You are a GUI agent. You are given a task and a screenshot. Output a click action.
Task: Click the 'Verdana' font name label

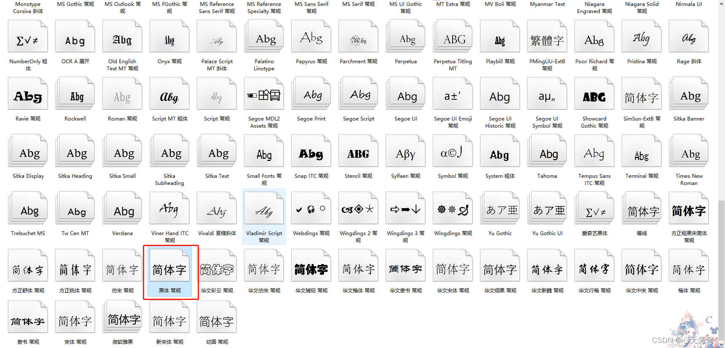pyautogui.click(x=122, y=233)
